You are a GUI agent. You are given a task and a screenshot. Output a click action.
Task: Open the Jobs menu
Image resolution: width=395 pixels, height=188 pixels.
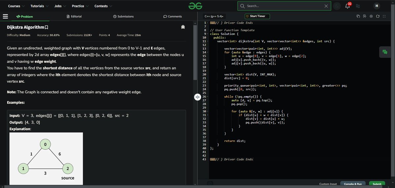[60, 6]
